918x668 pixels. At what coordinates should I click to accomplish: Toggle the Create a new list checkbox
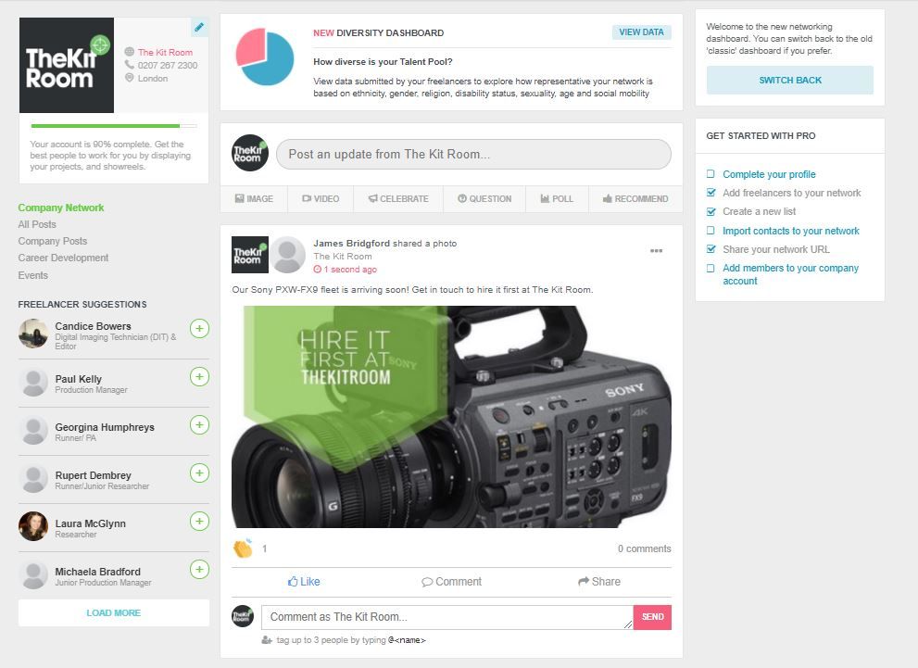[711, 211]
